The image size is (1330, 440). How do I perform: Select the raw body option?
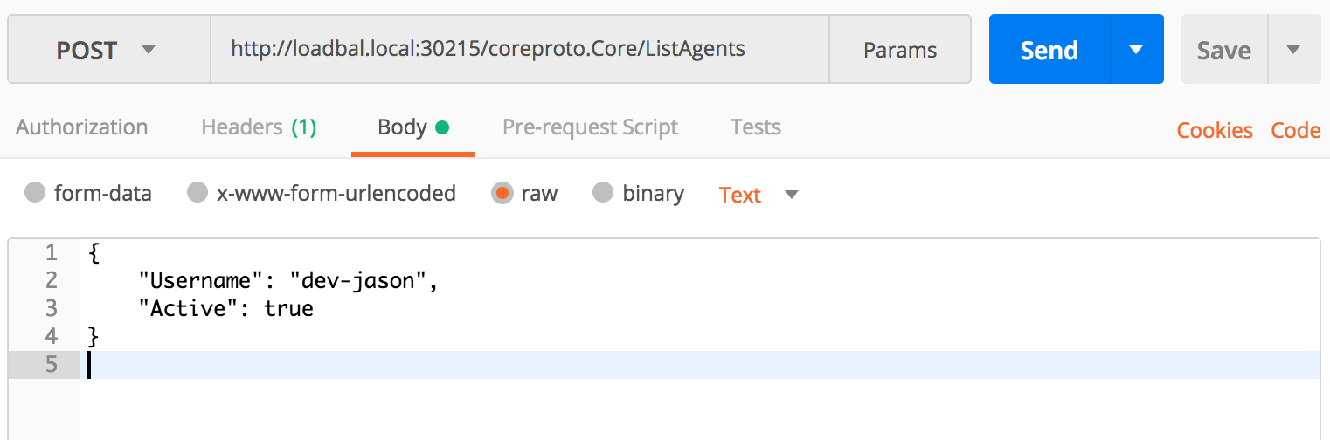point(502,193)
